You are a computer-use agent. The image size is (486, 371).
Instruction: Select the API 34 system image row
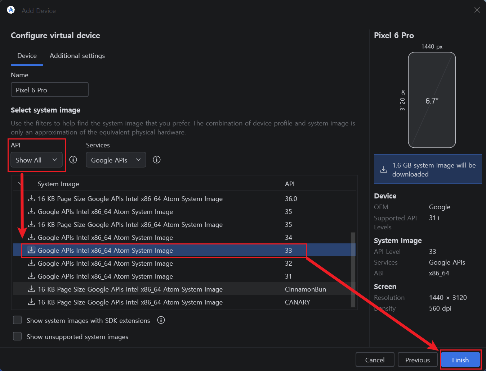184,237
